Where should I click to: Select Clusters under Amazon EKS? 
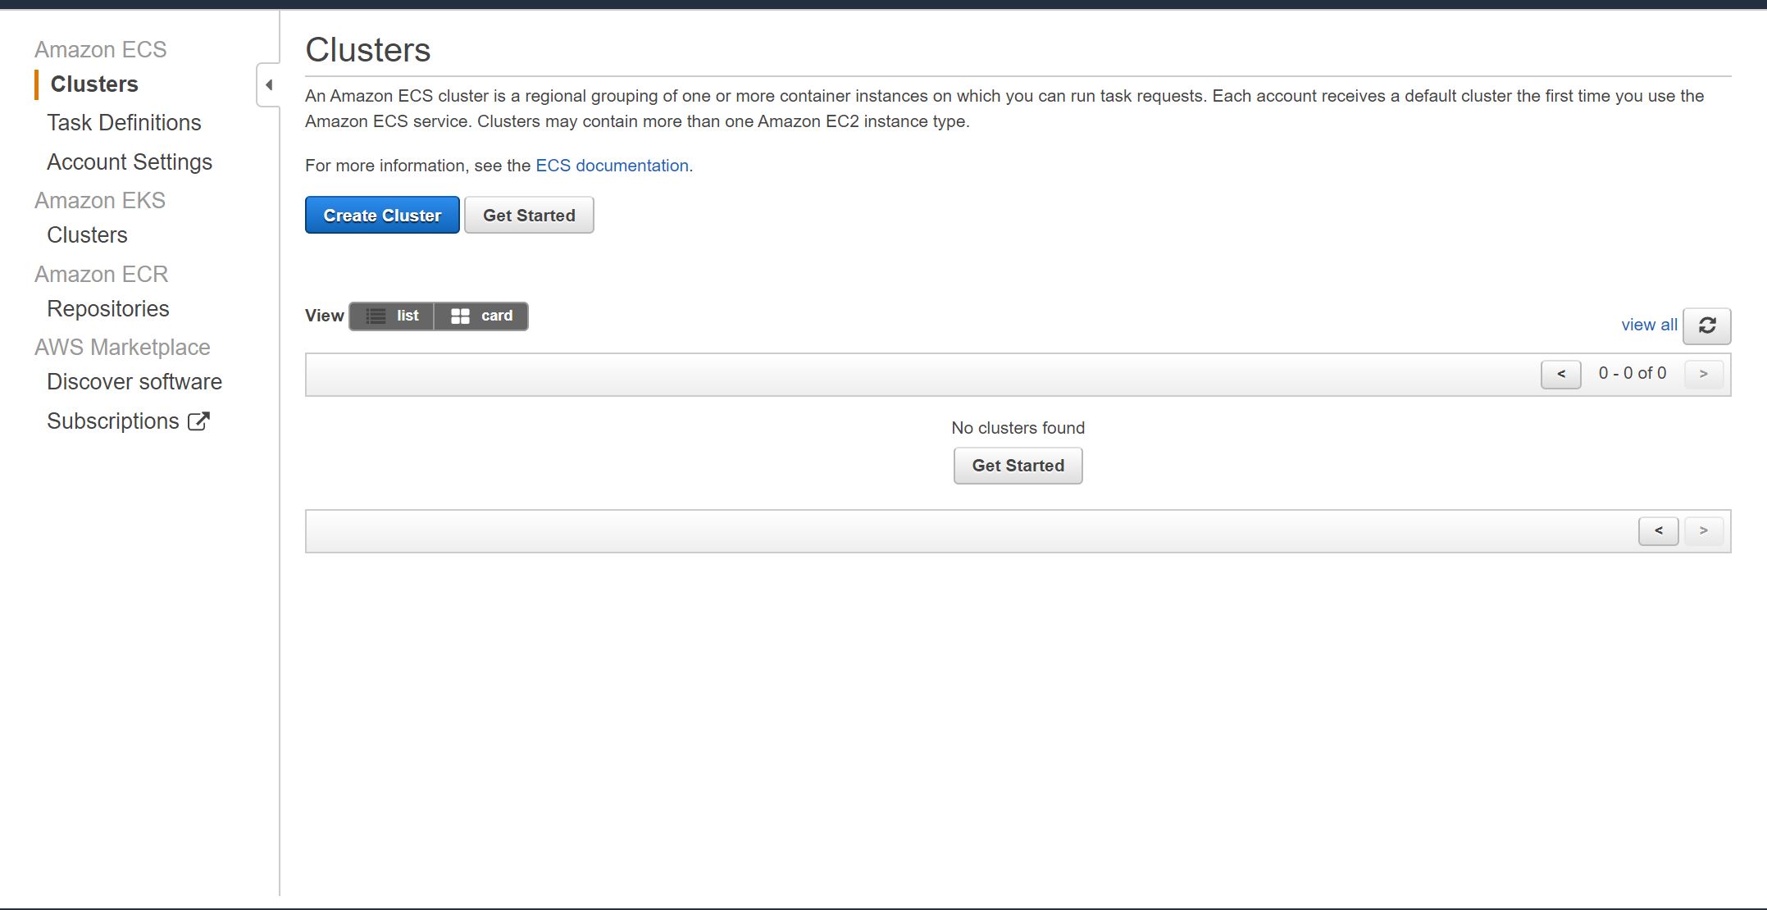(87, 234)
